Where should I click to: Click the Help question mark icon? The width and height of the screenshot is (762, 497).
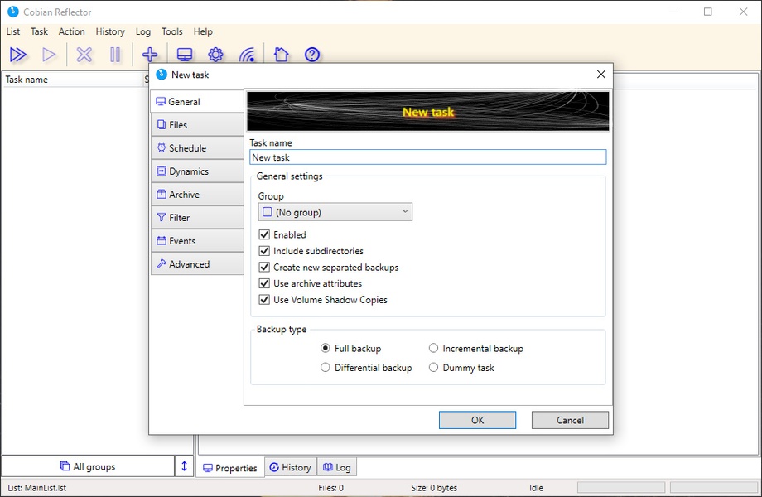pos(312,55)
